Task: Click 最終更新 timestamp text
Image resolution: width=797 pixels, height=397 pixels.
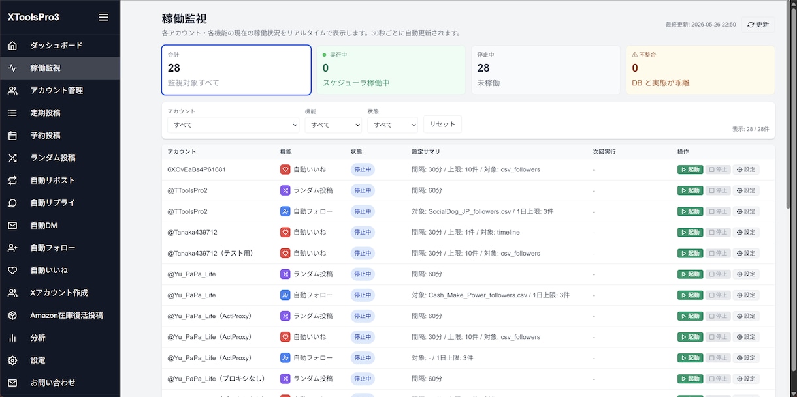Action: [x=701, y=25]
